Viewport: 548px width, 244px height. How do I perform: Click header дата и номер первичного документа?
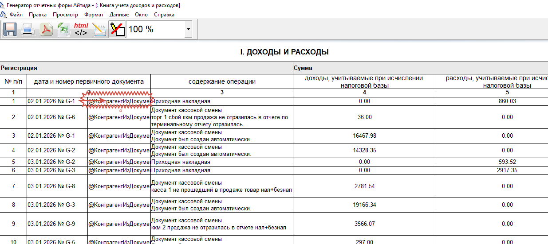89,81
